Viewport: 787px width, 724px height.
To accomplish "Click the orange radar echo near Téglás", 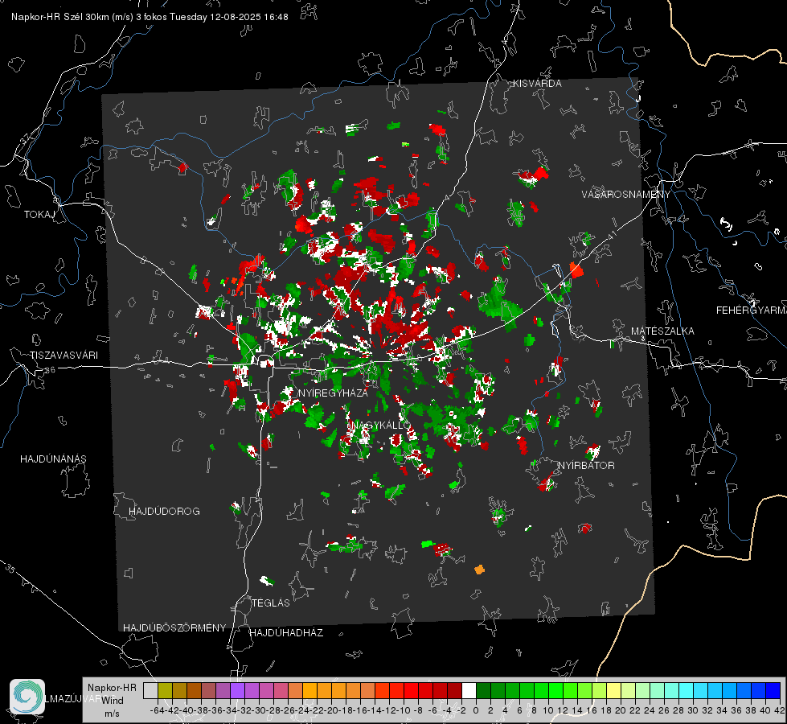I will [479, 570].
